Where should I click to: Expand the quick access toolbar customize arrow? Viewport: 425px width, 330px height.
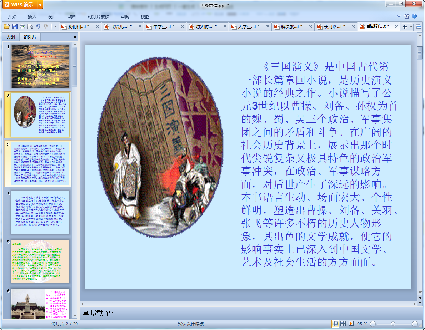click(55, 26)
